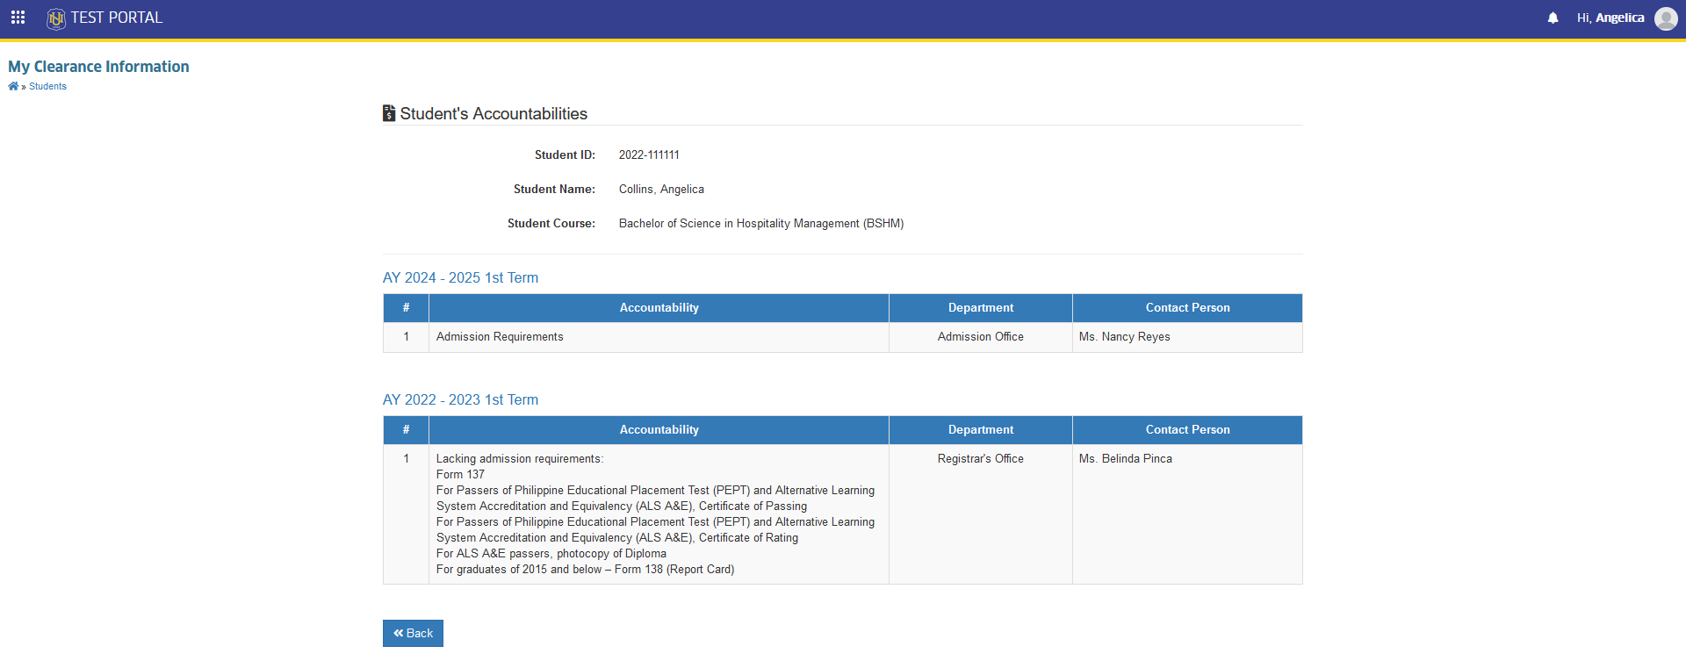Click the TEST PORTAL title
The image size is (1686, 668).
click(x=117, y=18)
